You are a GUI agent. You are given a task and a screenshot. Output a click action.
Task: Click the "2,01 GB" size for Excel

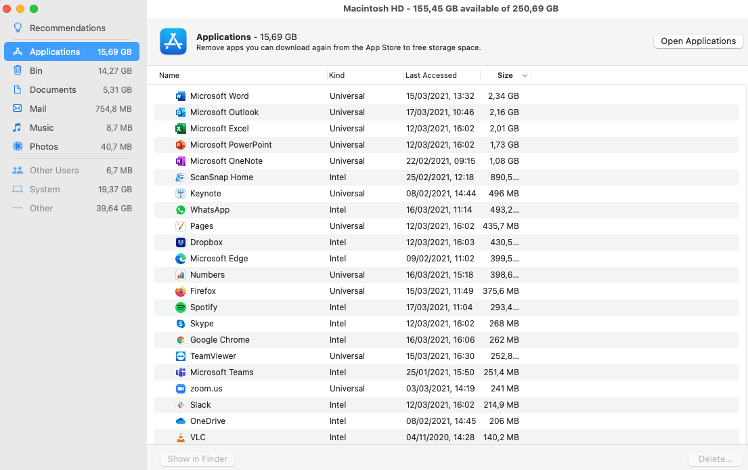[x=504, y=129]
